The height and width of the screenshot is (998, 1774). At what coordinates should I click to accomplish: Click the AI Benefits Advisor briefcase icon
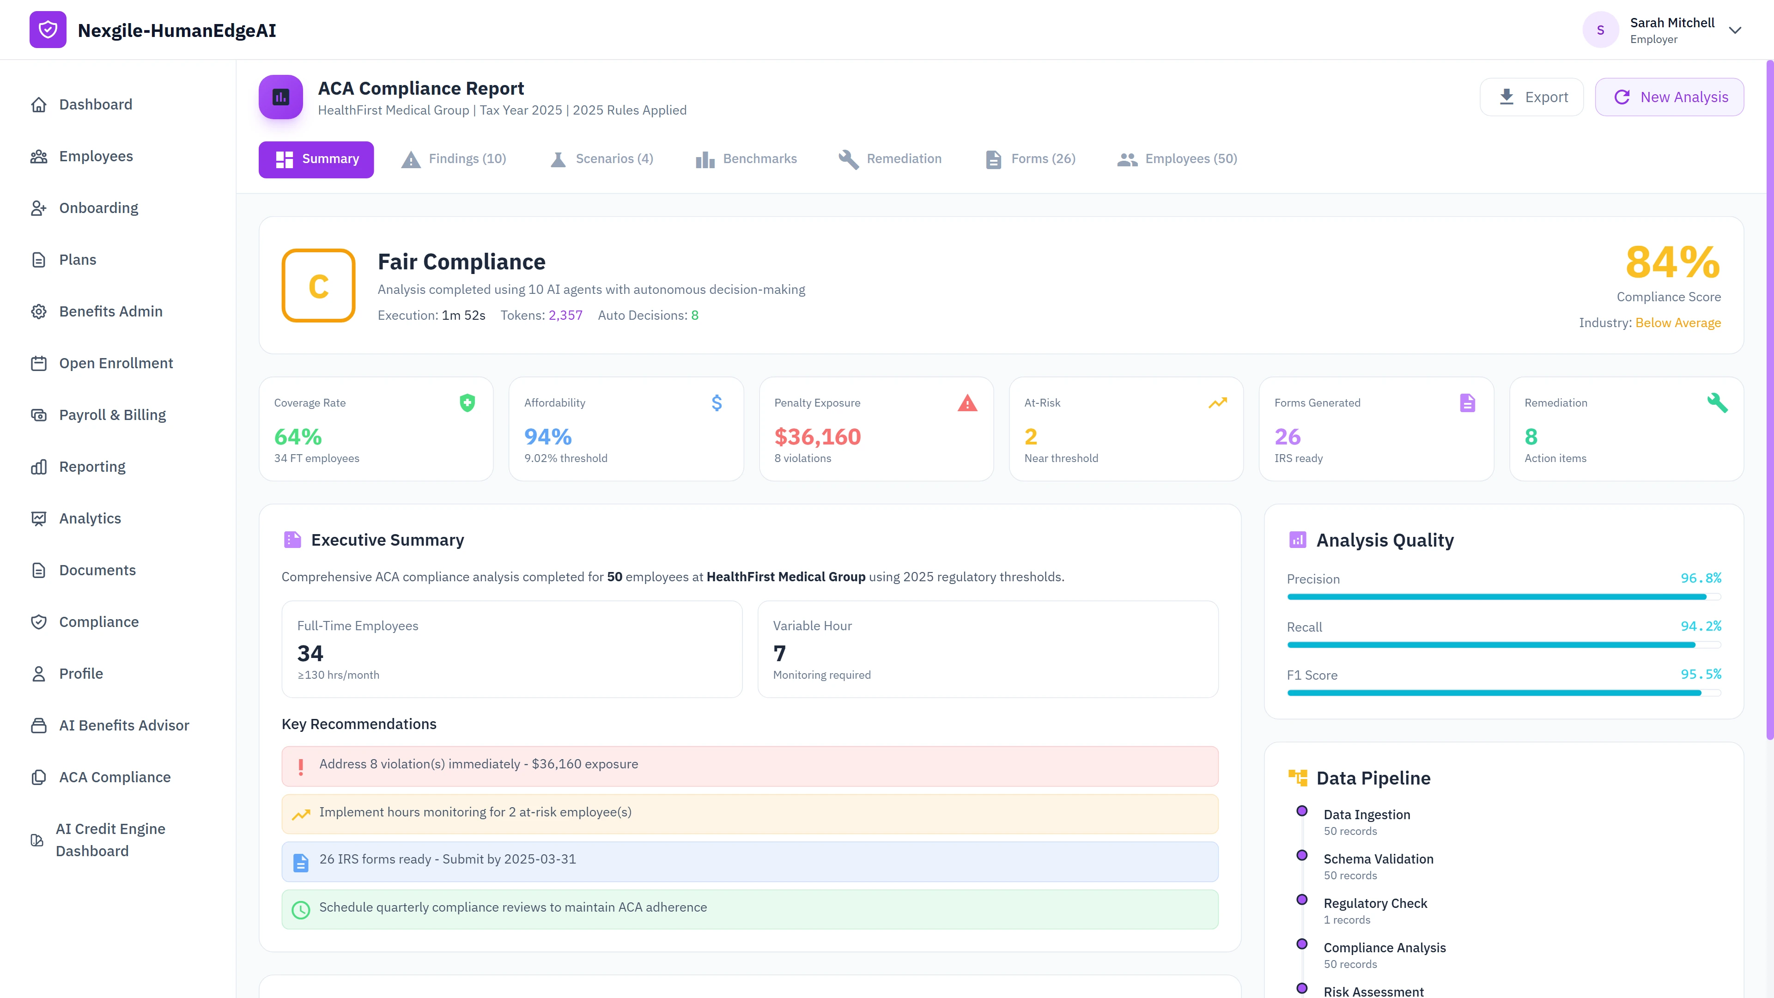pyautogui.click(x=39, y=725)
